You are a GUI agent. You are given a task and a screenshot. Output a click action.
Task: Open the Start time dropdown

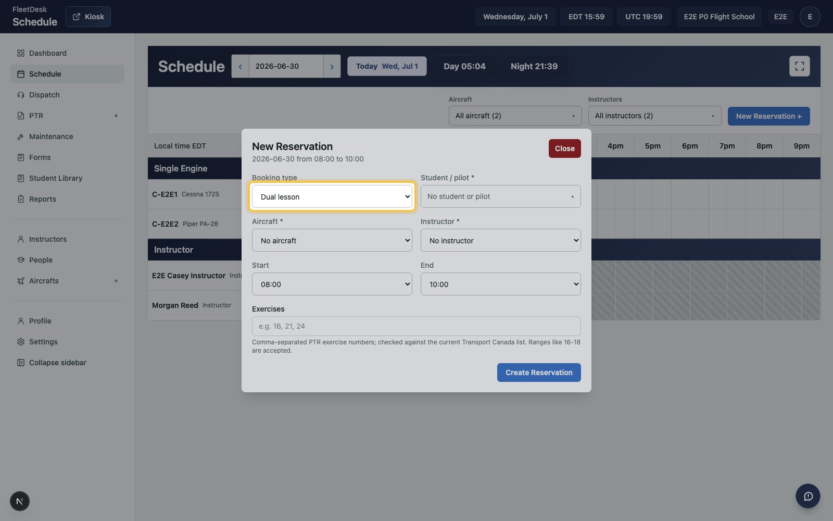[332, 284]
